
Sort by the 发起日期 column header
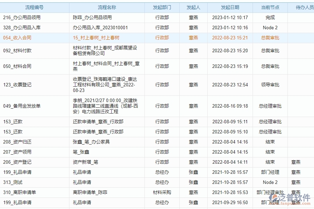click(230, 7)
